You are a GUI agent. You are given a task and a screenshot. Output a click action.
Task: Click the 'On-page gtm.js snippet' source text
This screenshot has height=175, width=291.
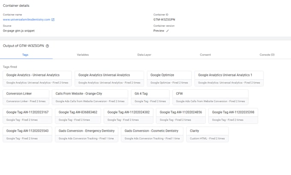tap(18, 31)
